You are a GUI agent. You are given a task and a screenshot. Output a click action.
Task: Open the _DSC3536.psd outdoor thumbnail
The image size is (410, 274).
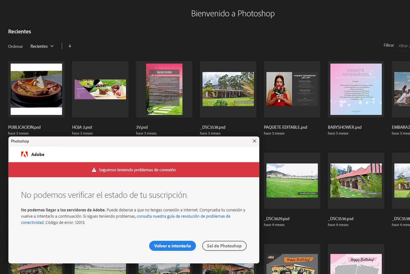click(356, 181)
